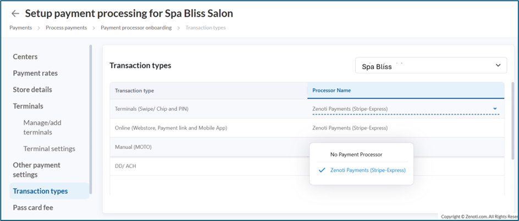Click the sidebar vertical scrollbar

click(x=91, y=120)
